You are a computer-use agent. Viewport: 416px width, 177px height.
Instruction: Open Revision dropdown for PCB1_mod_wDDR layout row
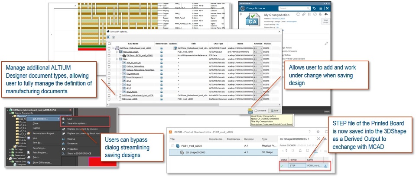tap(261, 52)
